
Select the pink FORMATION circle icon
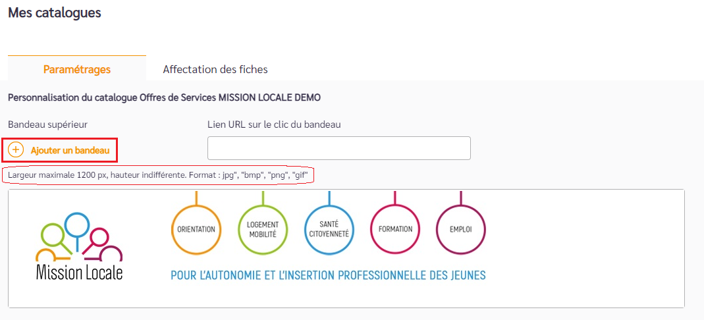click(395, 229)
